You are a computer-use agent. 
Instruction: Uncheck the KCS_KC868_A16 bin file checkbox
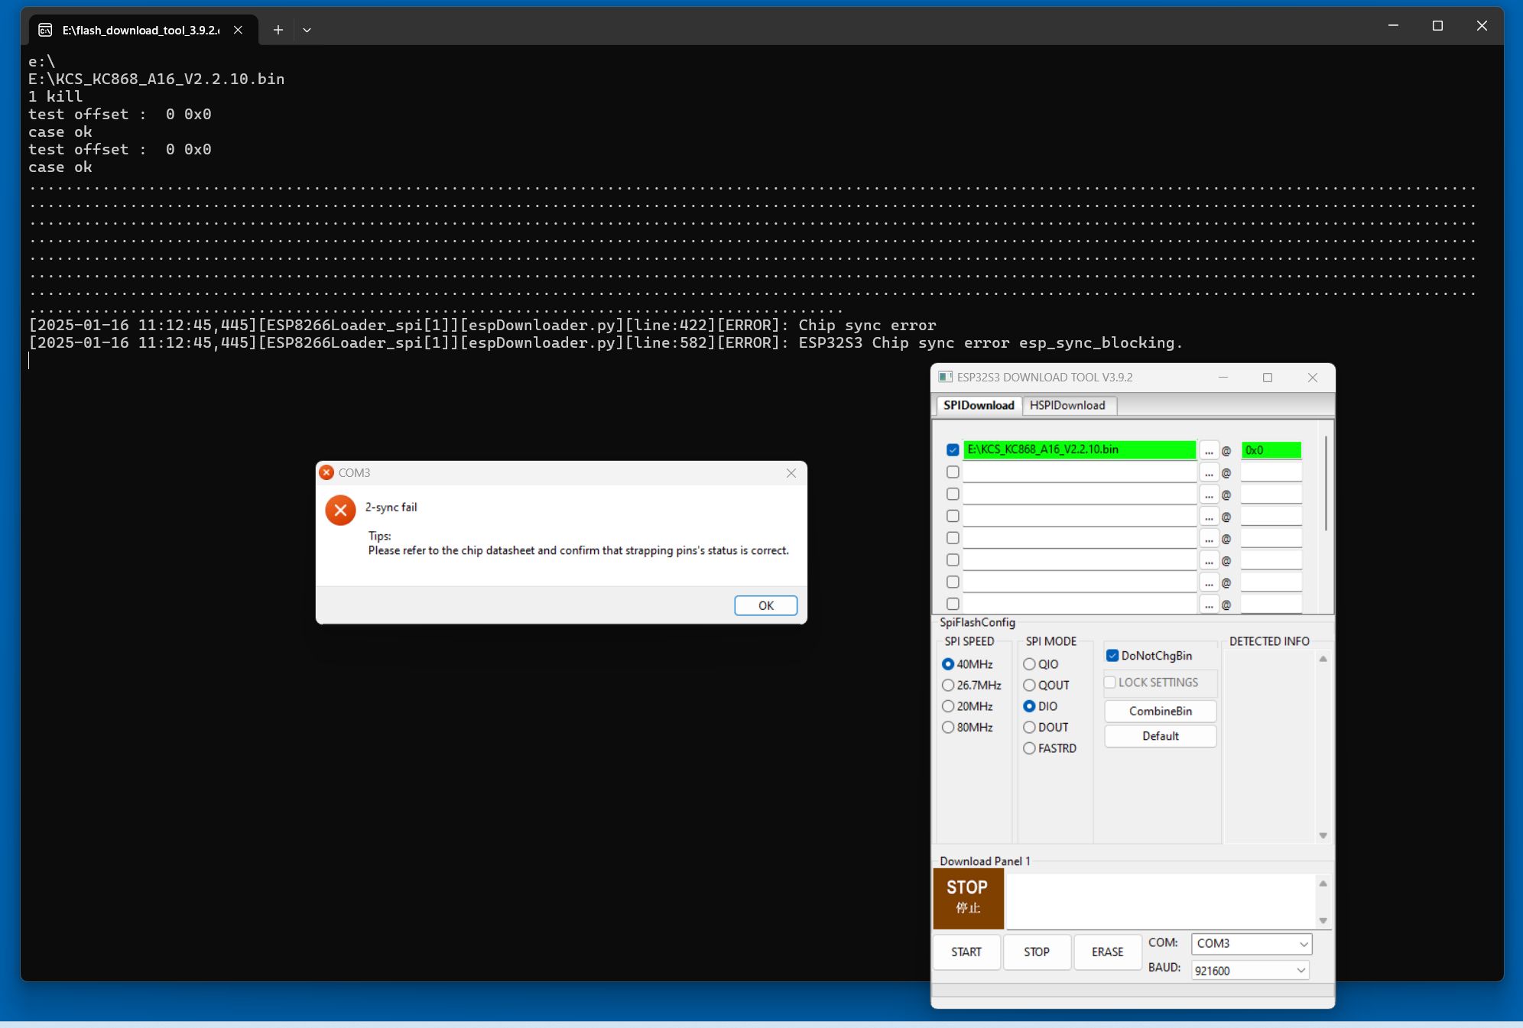[x=953, y=450]
